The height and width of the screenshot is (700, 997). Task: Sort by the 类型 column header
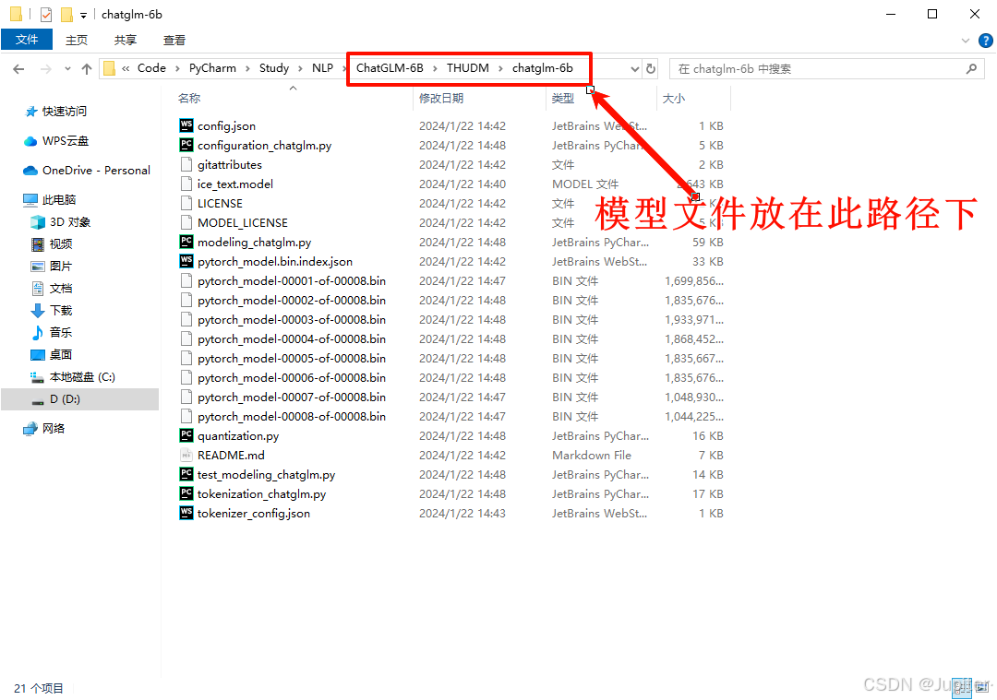click(563, 98)
